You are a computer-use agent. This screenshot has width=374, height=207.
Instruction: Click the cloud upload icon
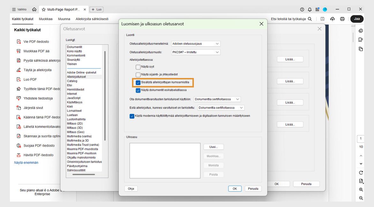pos(332,19)
